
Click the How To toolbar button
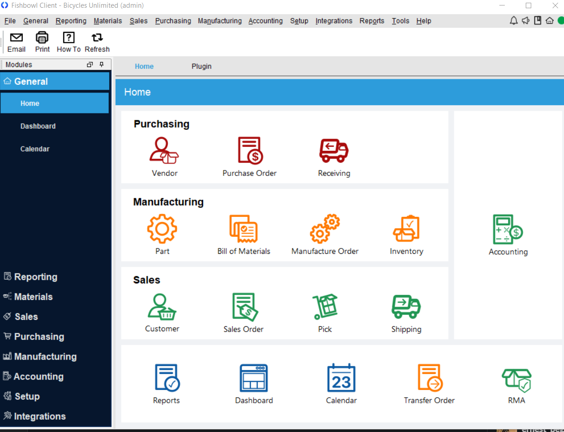(69, 42)
